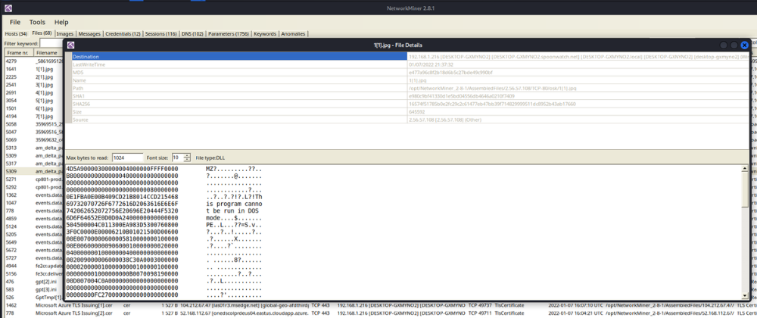
Task: Select the Destination property row
Action: pos(407,57)
